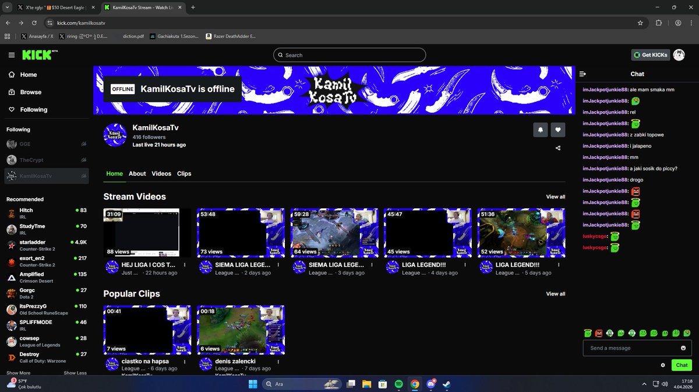Open three-dot menu for ciastko na hapsa clip
This screenshot has width=699, height=392.
185,361
